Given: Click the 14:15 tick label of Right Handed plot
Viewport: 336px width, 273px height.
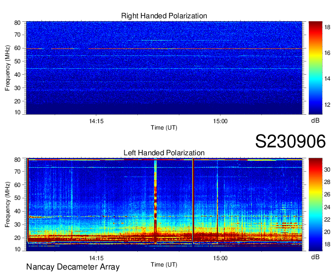Looking at the screenshot, I should 96,121.
